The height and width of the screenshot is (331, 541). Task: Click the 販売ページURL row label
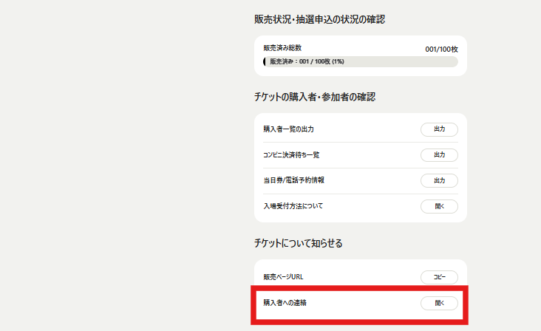coord(283,277)
